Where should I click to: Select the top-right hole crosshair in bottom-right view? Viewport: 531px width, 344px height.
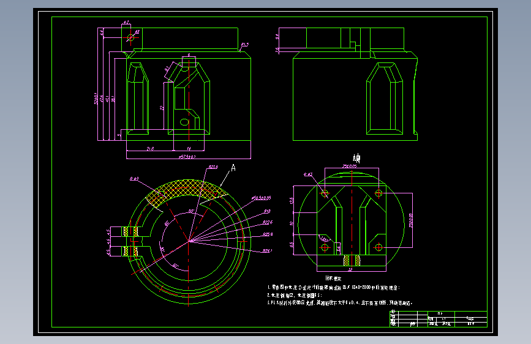tap(378, 193)
